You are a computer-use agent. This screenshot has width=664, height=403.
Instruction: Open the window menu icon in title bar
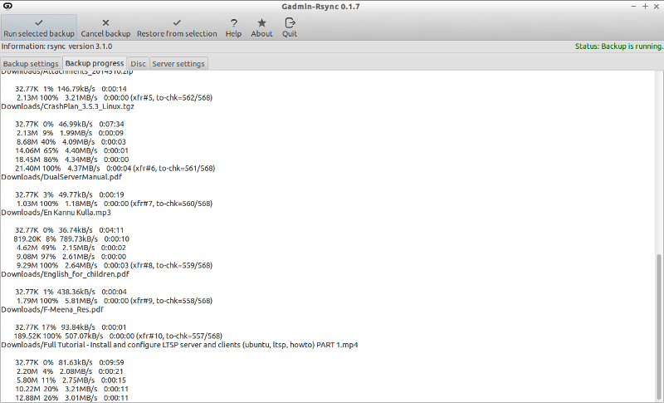pos(7,7)
